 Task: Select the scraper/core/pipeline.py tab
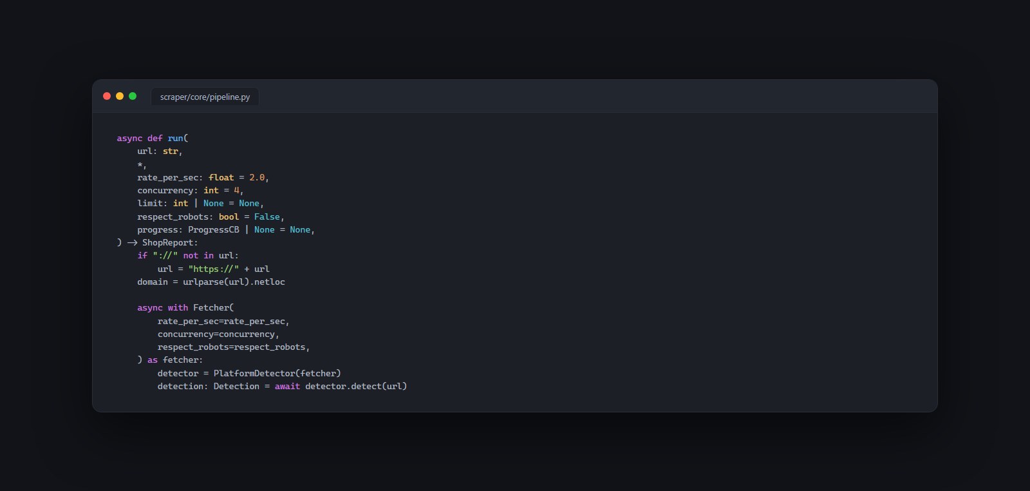(205, 97)
